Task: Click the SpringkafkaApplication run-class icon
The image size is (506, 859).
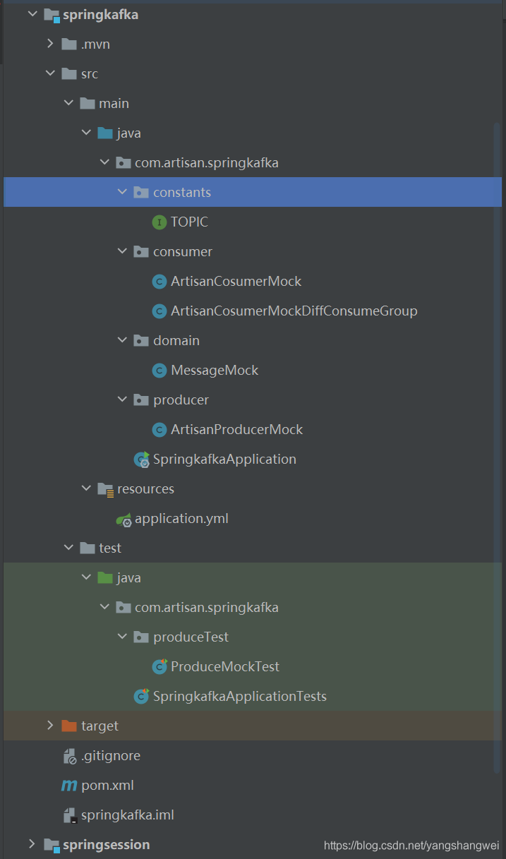Action: [142, 459]
